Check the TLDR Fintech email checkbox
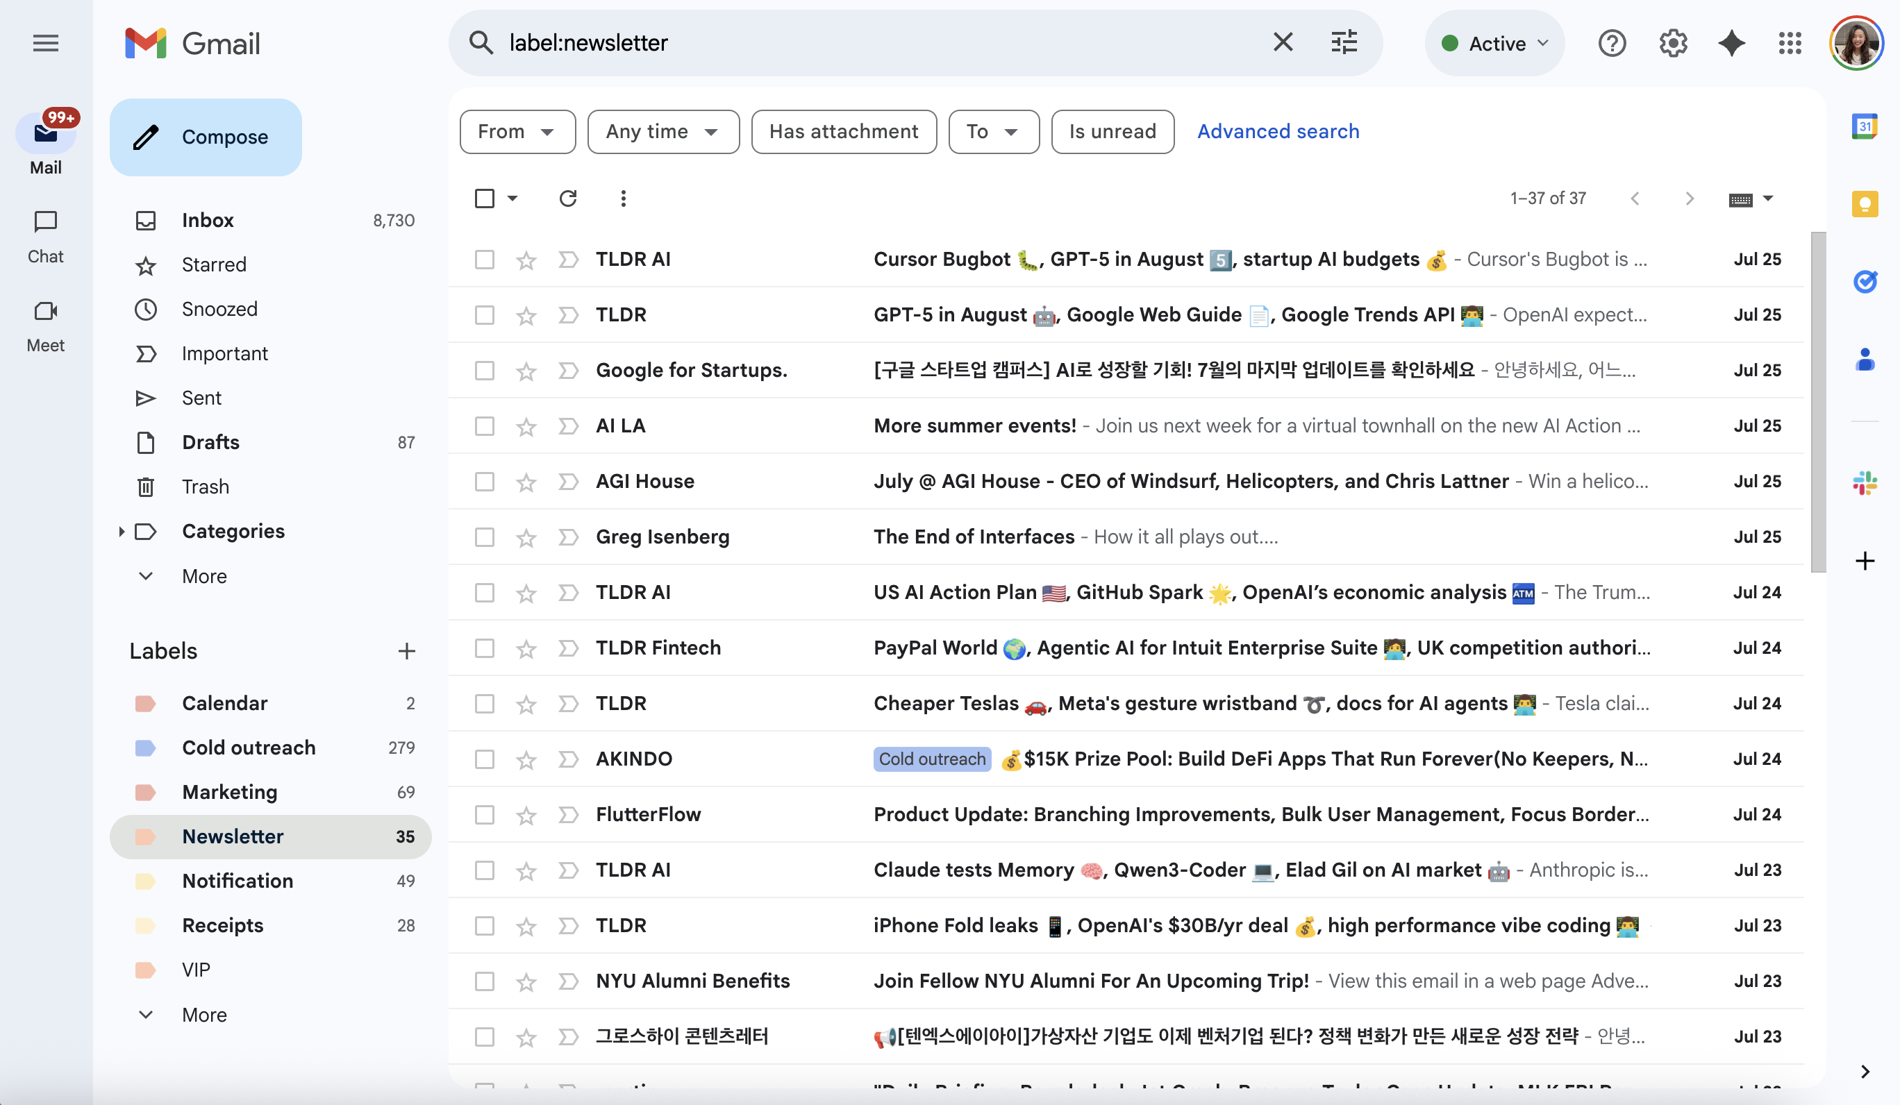This screenshot has height=1105, width=1900. [485, 648]
